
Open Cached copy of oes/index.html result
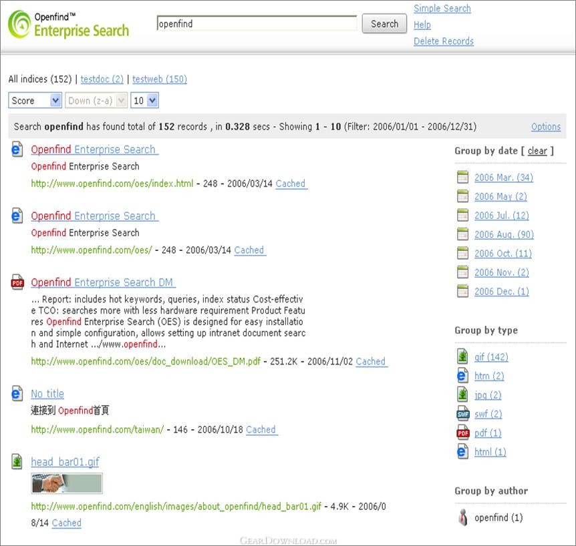pos(291,184)
